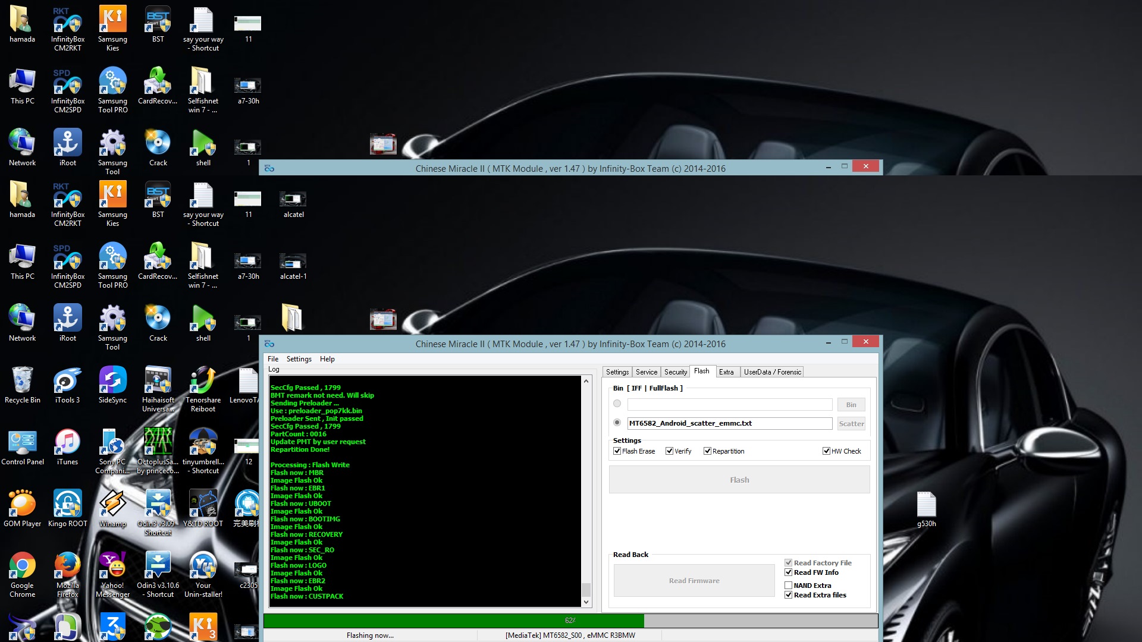This screenshot has width=1142, height=642.
Task: Click the log scrollbar up arrow
Action: (x=586, y=381)
